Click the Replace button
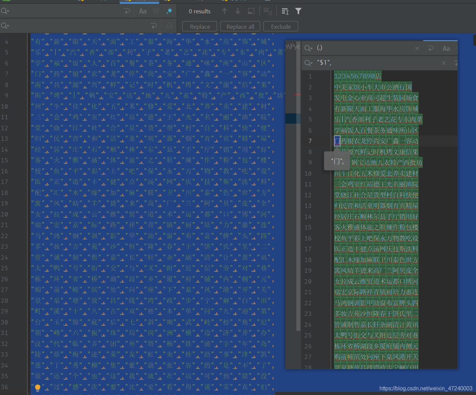 (200, 26)
